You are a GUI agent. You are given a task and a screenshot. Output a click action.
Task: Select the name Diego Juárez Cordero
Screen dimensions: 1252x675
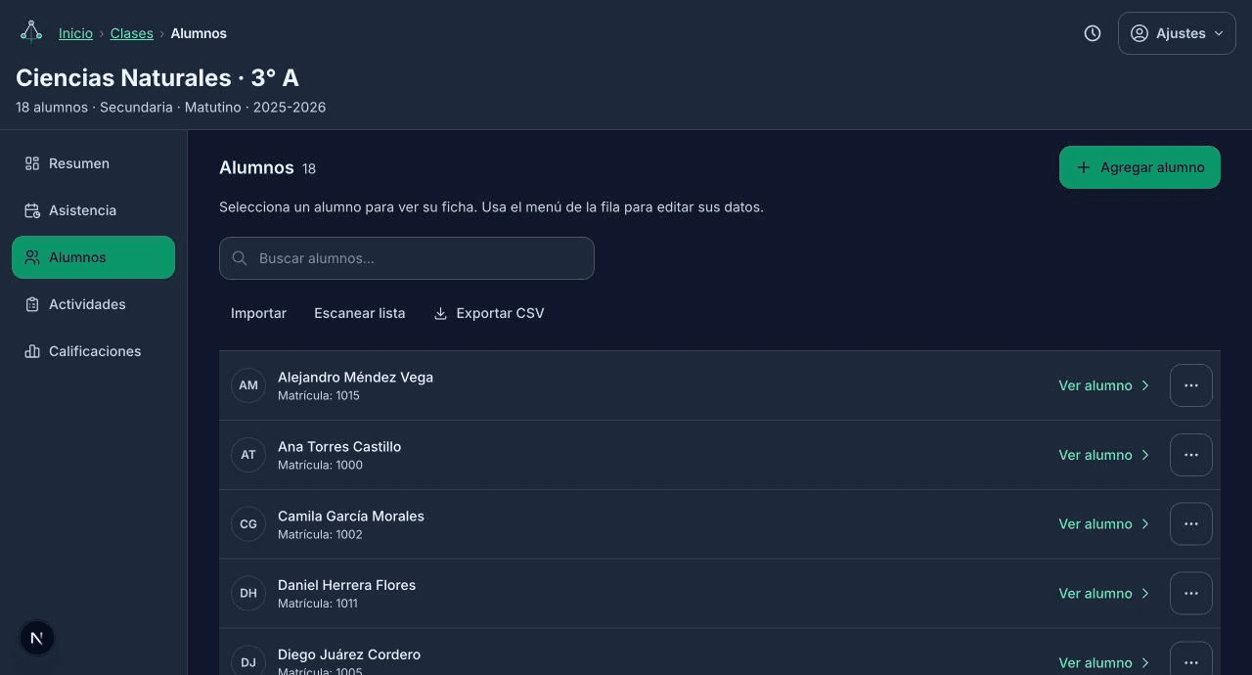click(x=349, y=655)
